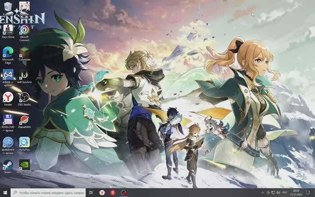The height and width of the screenshot is (197, 315).
Task: Switch to the active recording app on taskbar
Action: pos(124,193)
